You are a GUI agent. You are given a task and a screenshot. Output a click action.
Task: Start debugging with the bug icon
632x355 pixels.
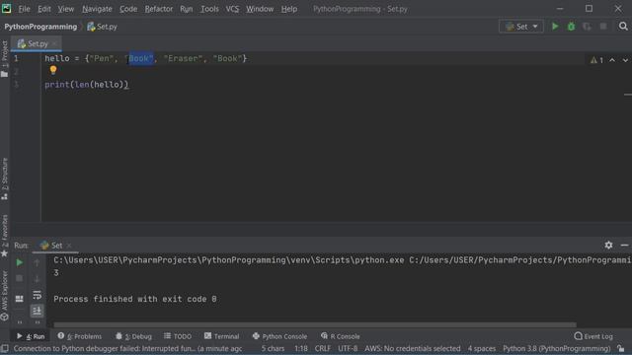pyautogui.click(x=571, y=27)
